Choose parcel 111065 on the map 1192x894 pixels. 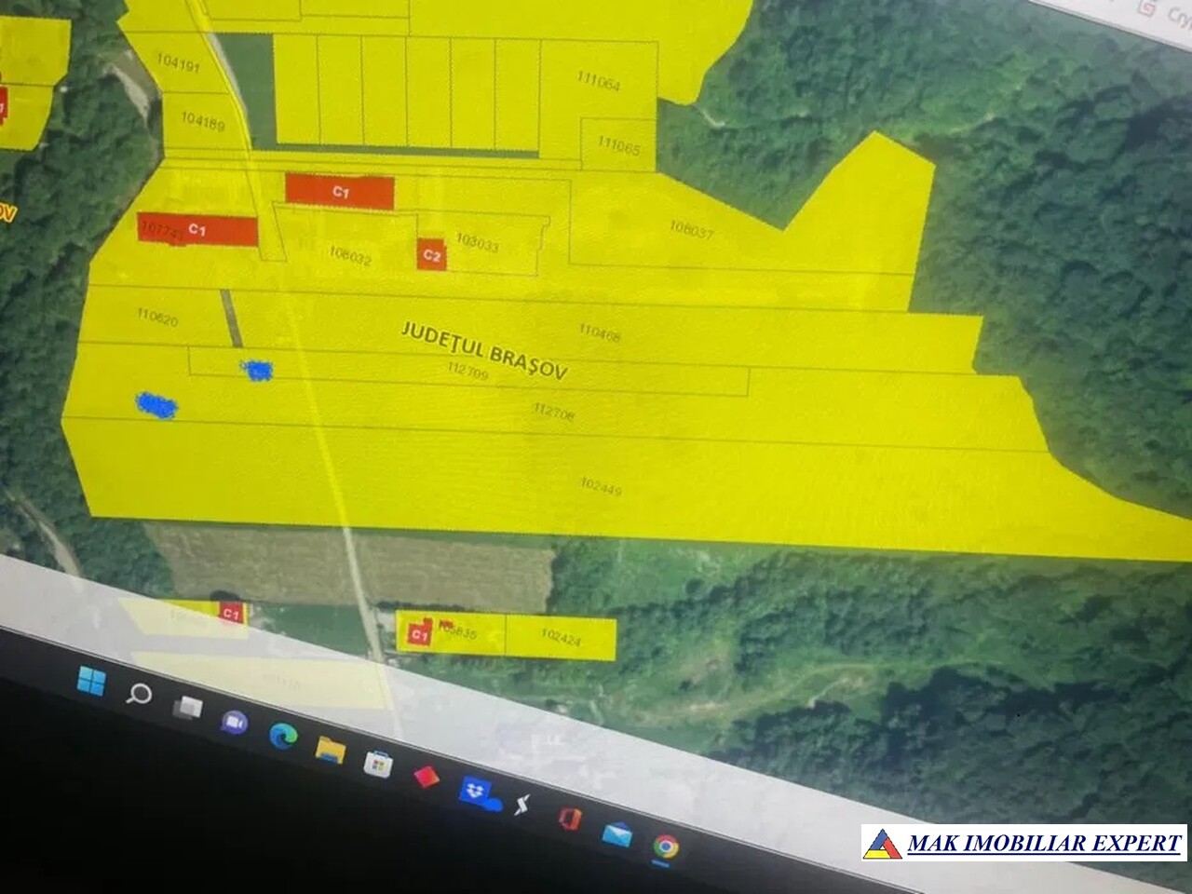(618, 145)
